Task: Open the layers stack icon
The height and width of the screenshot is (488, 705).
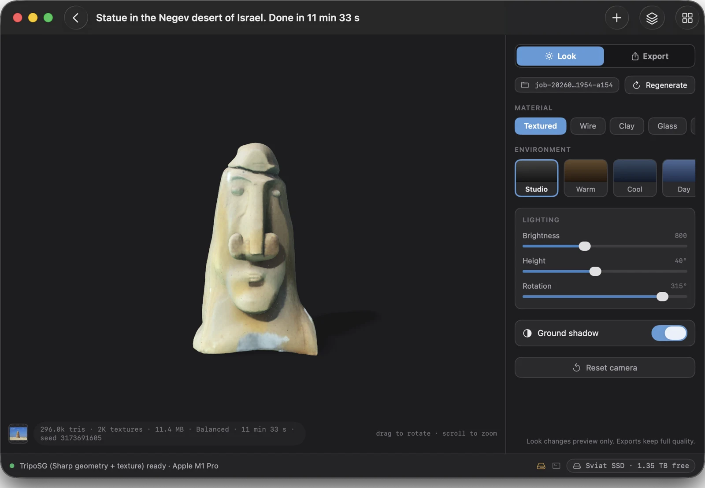Action: click(652, 18)
